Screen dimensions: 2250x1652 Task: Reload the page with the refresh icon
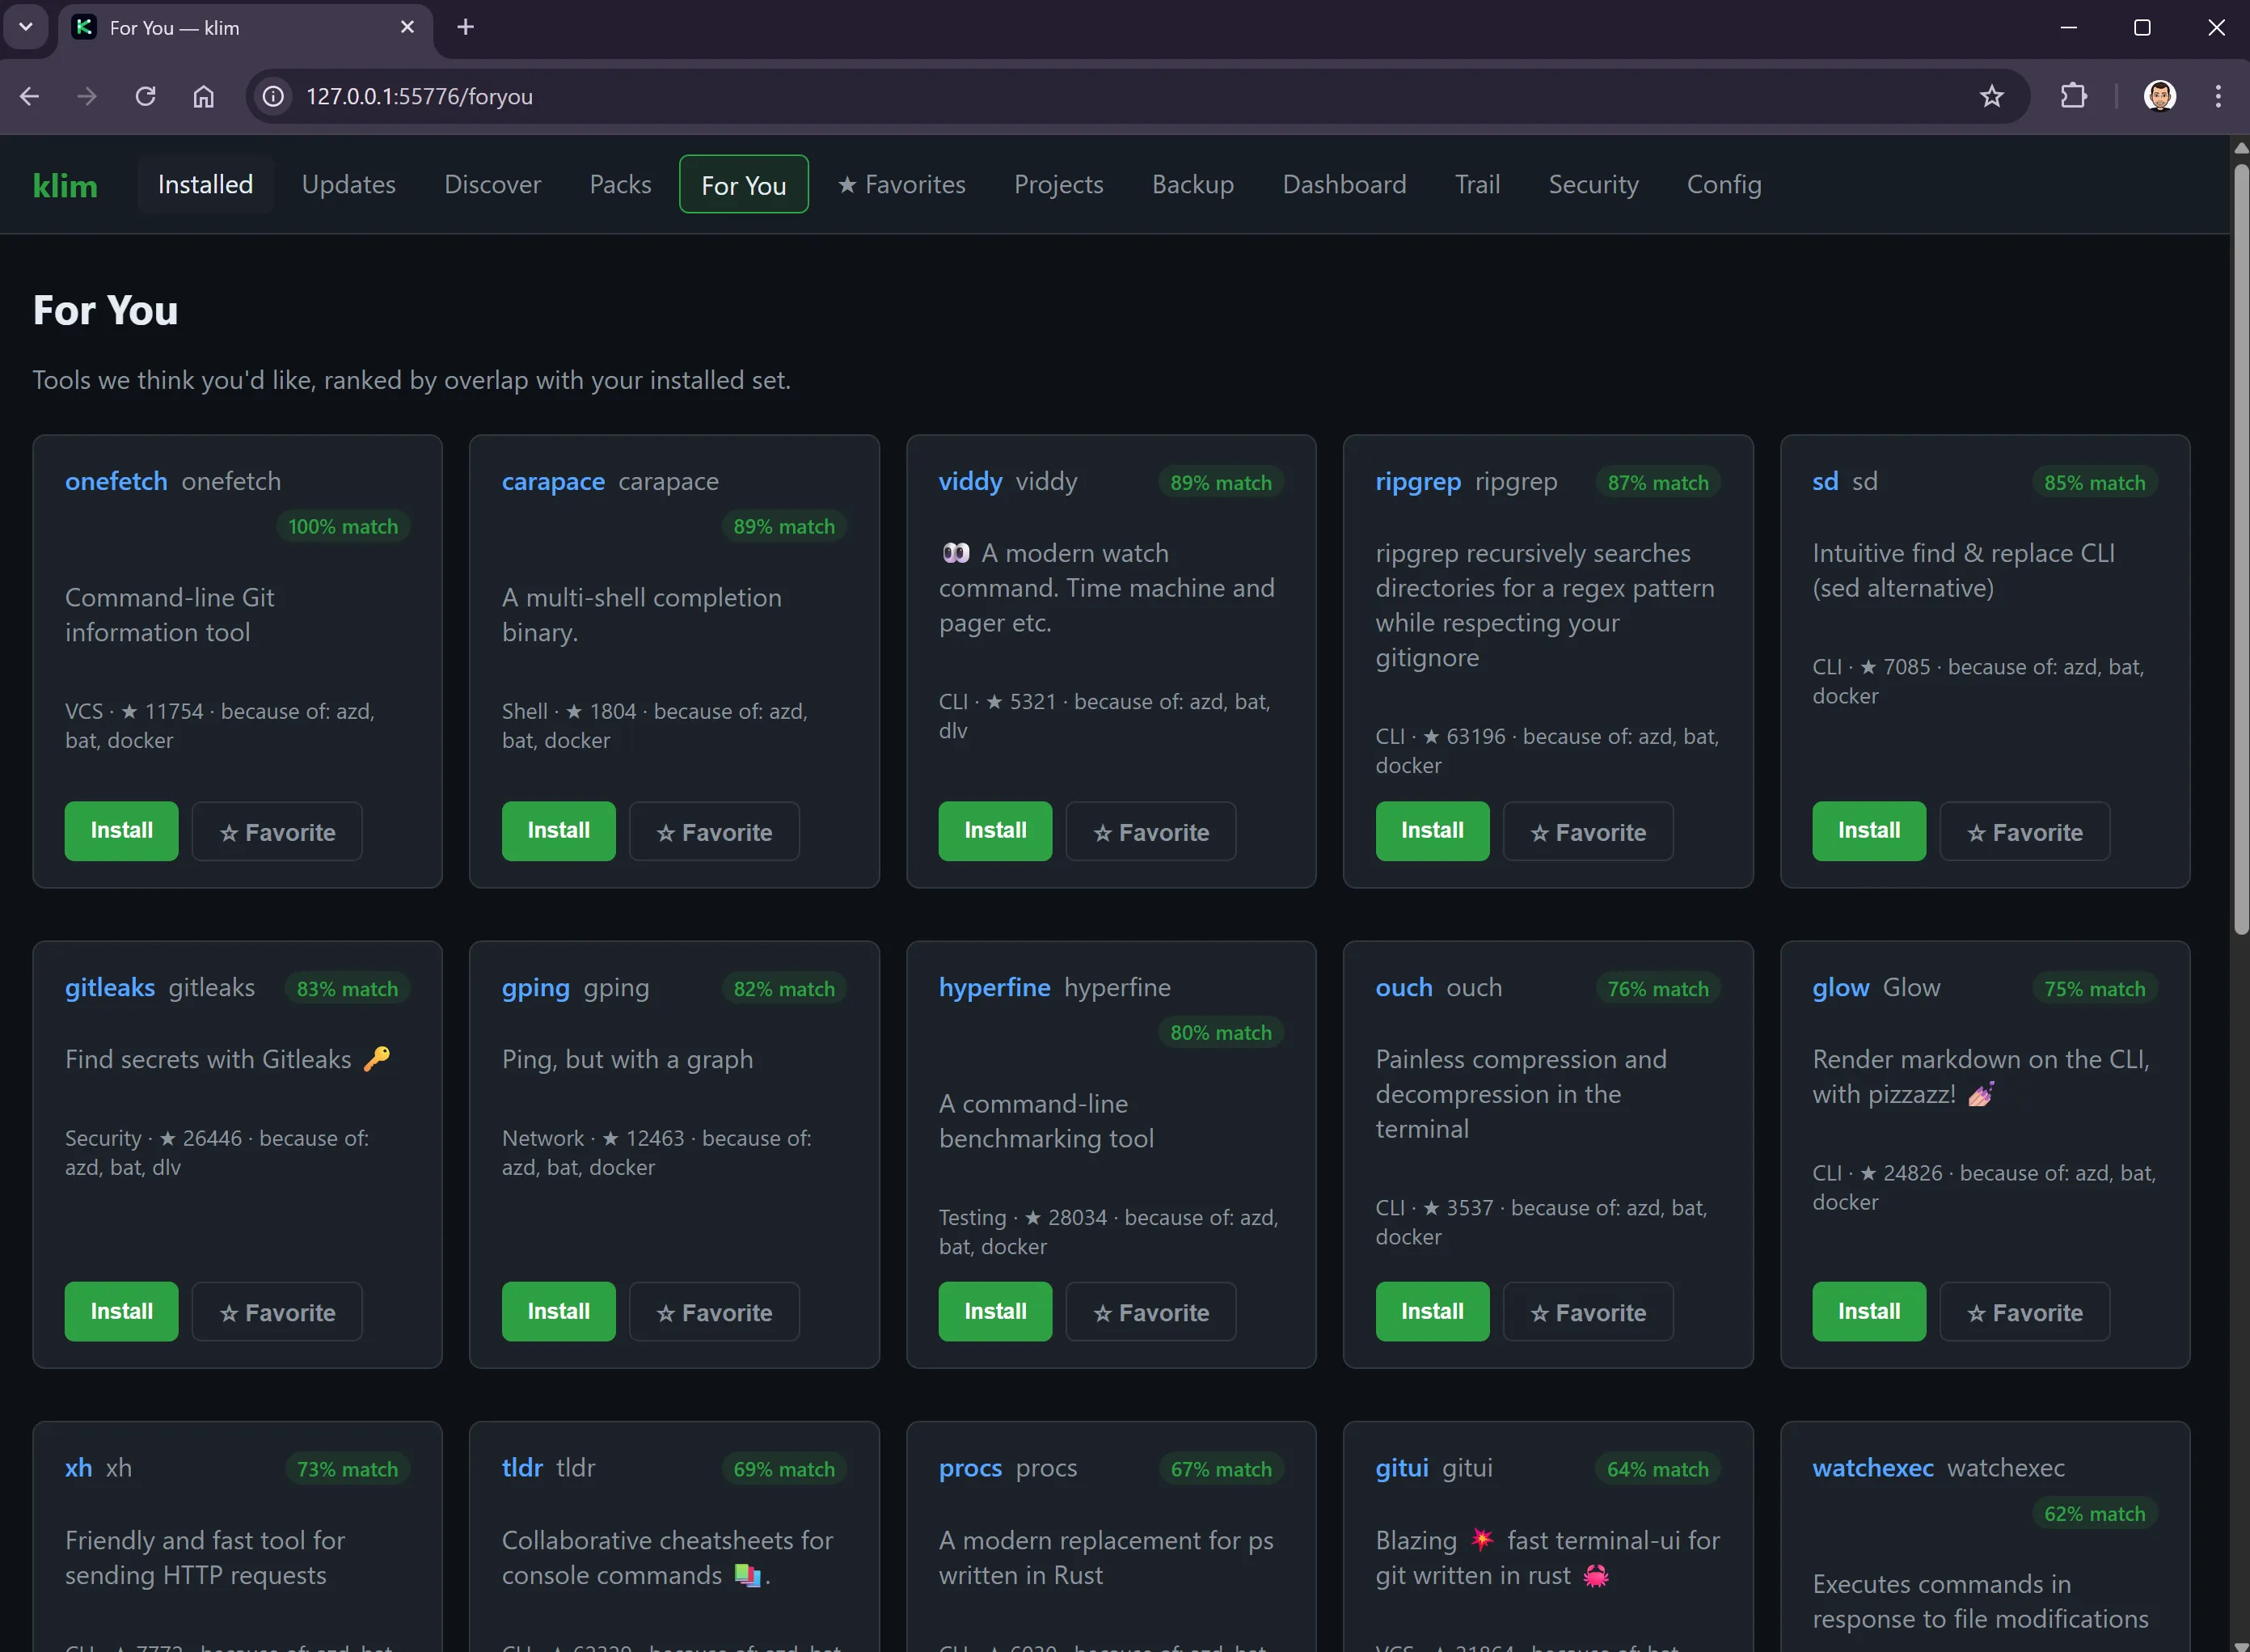point(146,96)
